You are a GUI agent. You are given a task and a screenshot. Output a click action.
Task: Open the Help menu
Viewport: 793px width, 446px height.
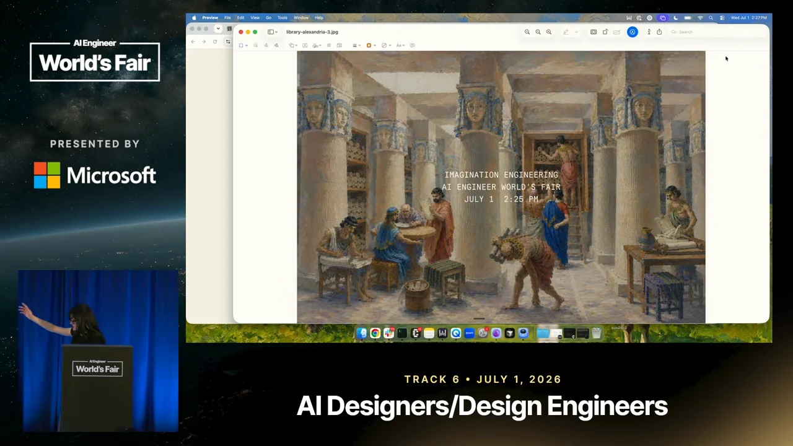[319, 17]
